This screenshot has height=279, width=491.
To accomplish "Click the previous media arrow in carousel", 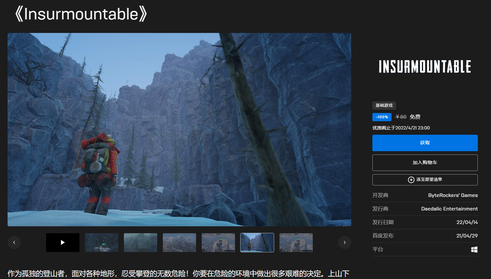I will click(14, 242).
